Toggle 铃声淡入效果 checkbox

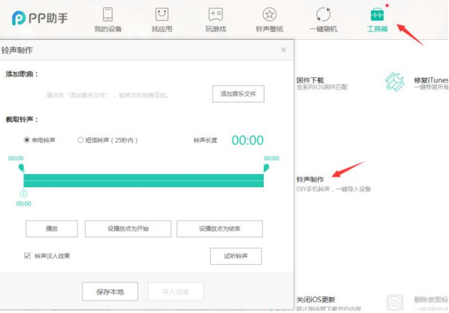tap(27, 256)
